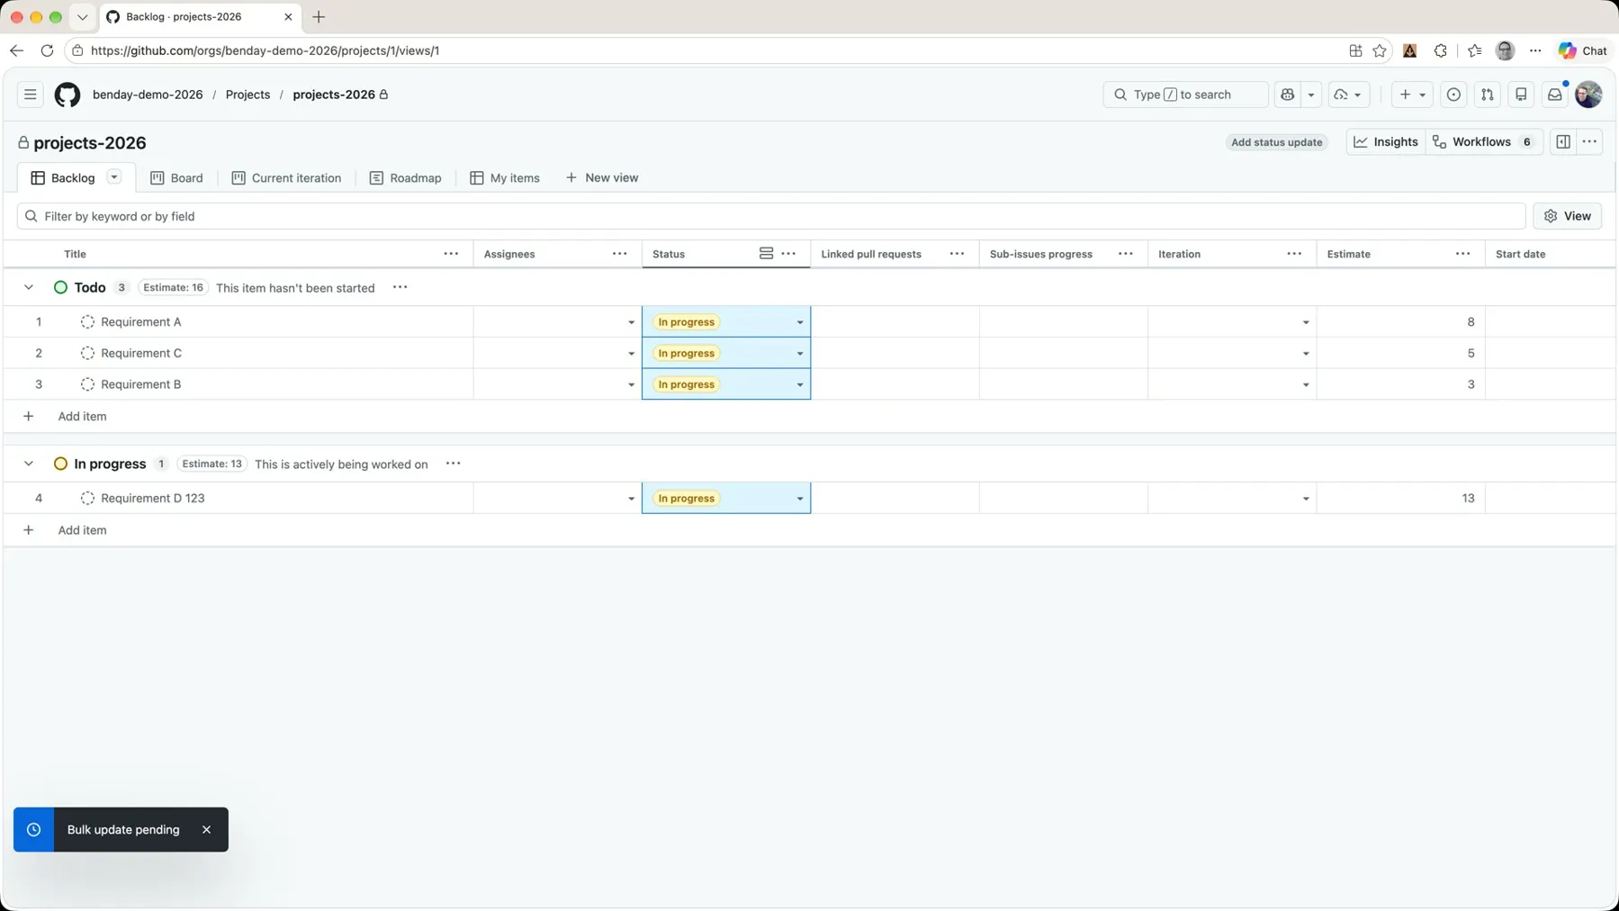Viewport: 1619px width, 911px height.
Task: Collapse the In progress group
Action: click(x=29, y=464)
